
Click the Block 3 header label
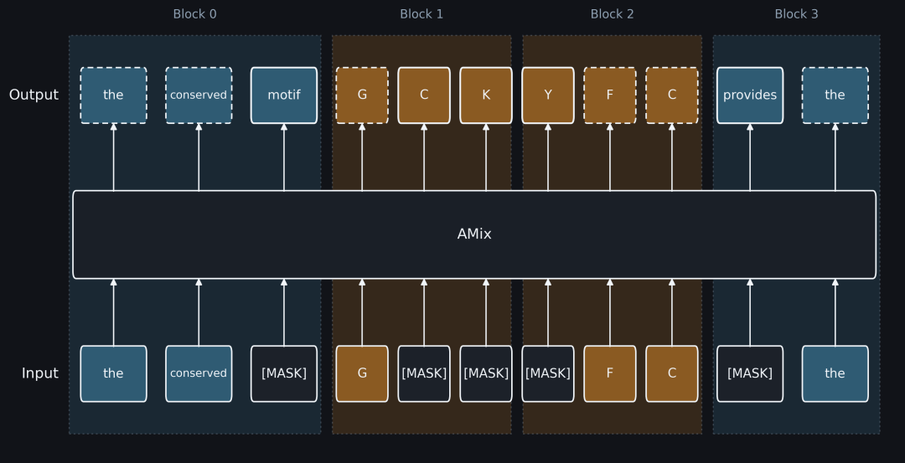(796, 14)
